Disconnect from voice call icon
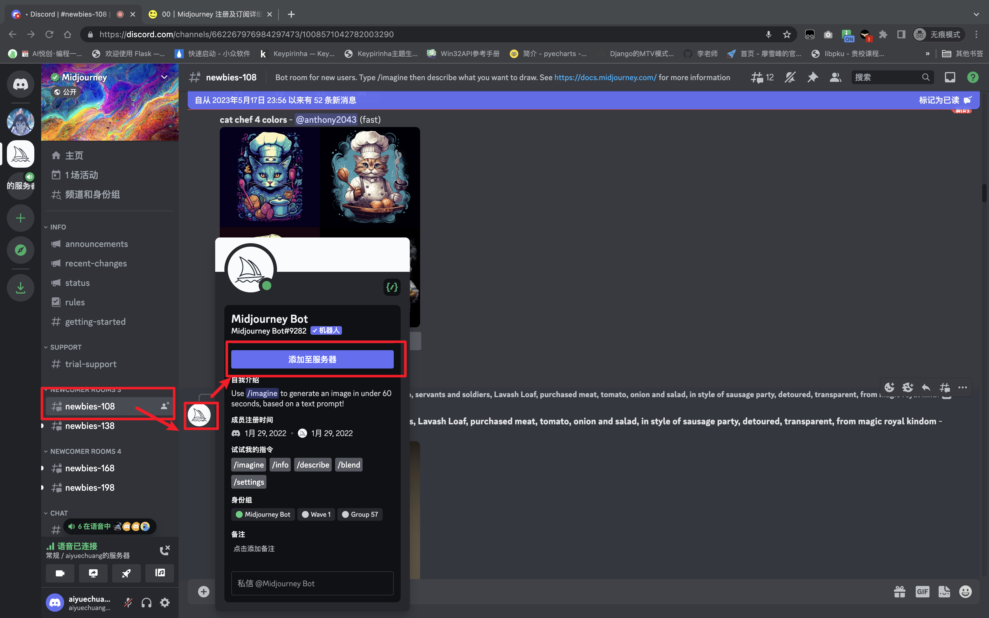The width and height of the screenshot is (989, 618). coord(165,550)
